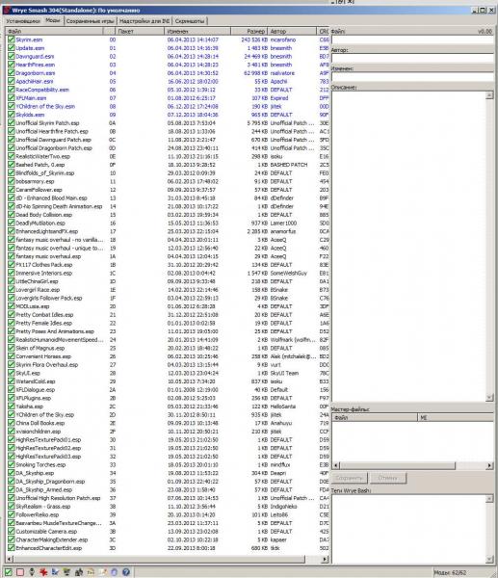Select the RealisticWaterTwo.esp row
This screenshot has height=578, width=498.
[x=169, y=156]
